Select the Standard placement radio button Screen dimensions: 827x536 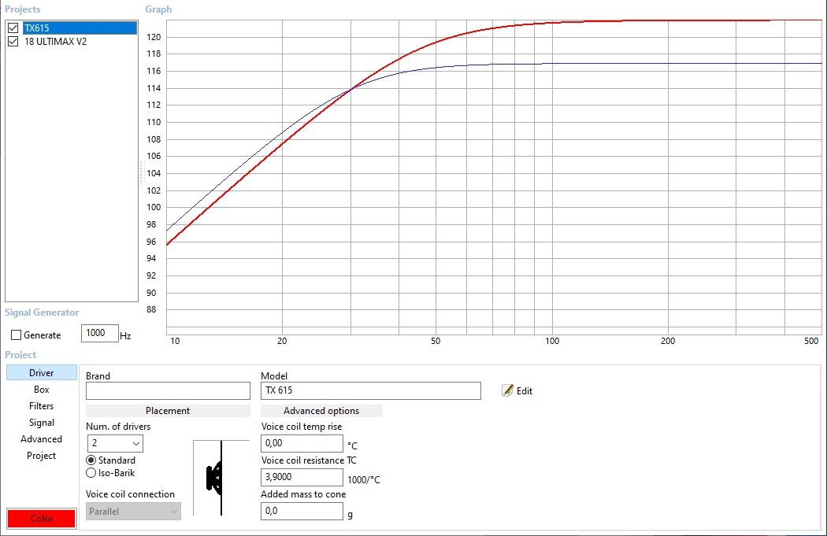(x=91, y=460)
